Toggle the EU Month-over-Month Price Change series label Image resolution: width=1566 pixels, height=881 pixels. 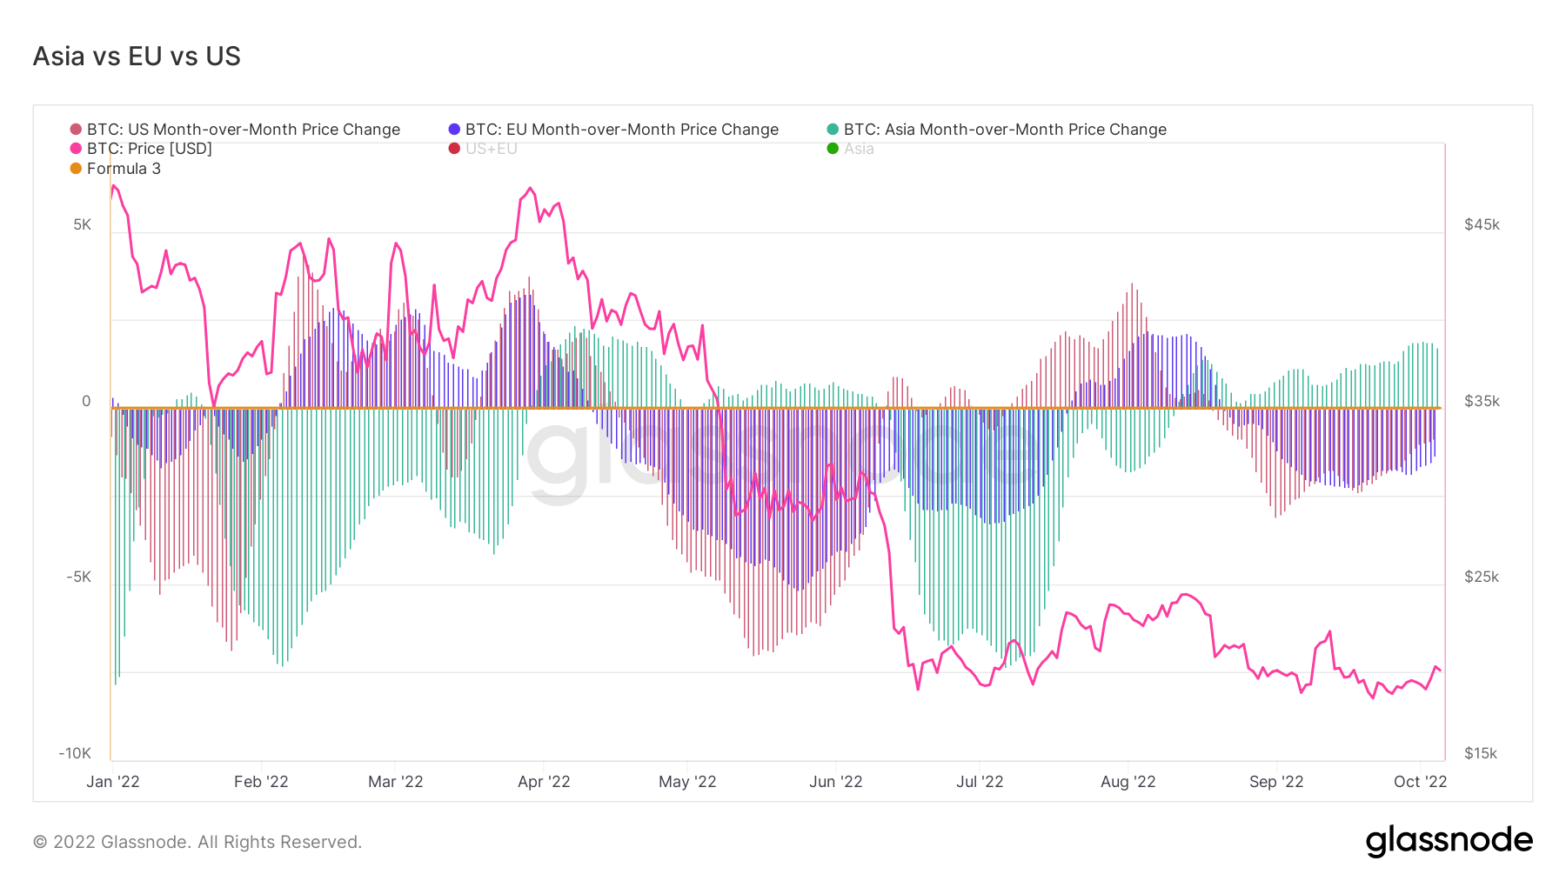tap(622, 130)
